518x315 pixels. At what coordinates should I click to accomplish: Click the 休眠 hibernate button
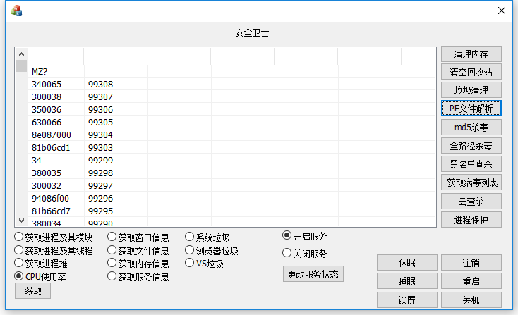tap(406, 263)
